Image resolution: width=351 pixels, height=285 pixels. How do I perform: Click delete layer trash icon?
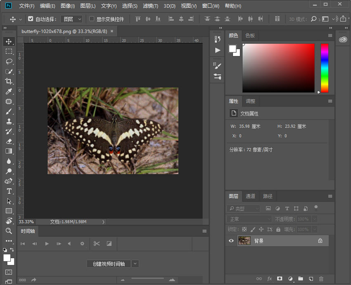pyautogui.click(x=321, y=279)
